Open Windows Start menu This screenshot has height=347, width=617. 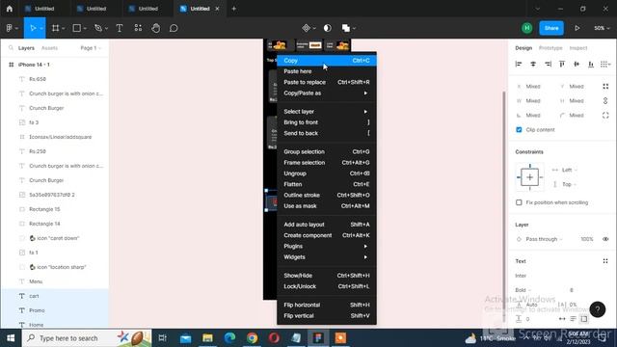point(11,338)
